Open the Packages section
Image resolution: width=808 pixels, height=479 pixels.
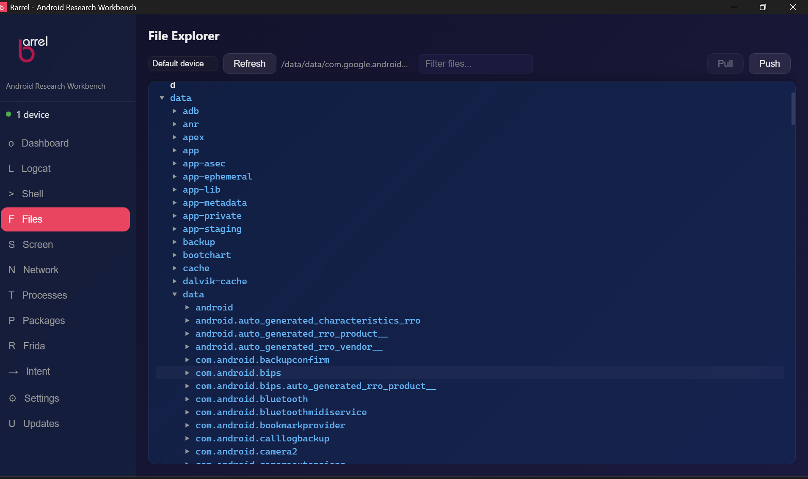[65, 321]
